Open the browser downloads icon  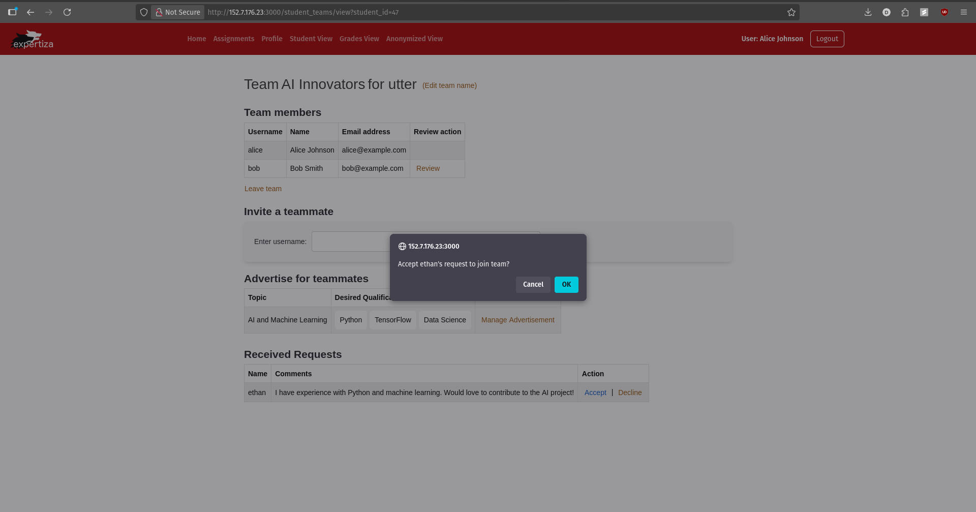[x=868, y=12]
